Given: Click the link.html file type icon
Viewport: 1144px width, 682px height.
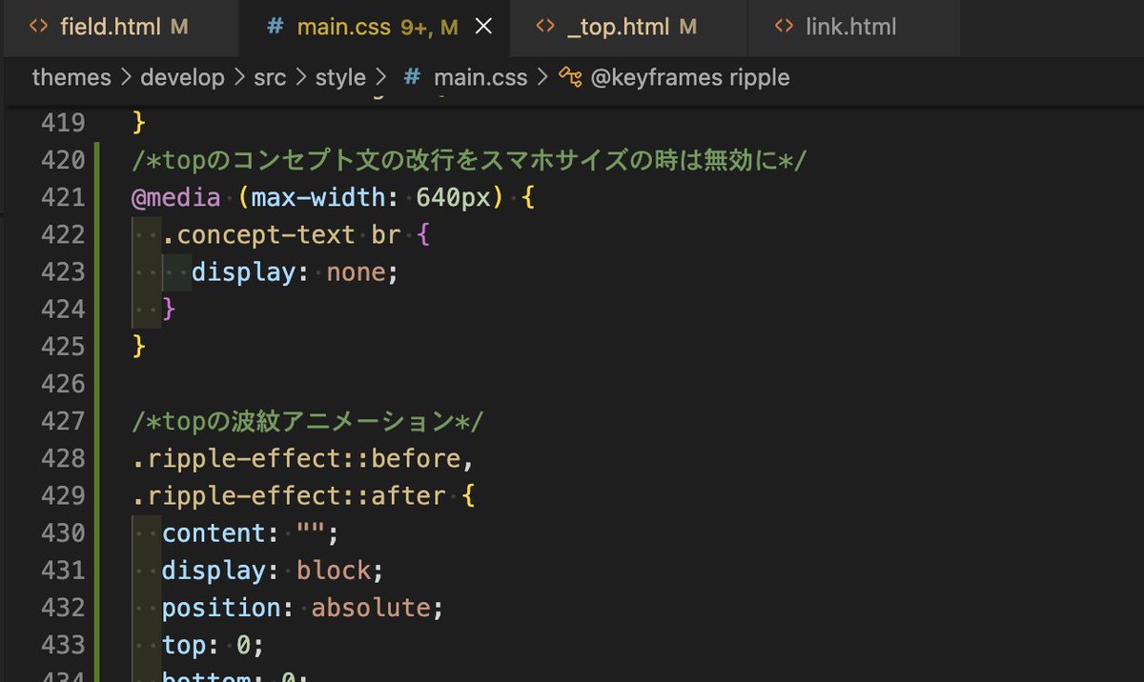Looking at the screenshot, I should pyautogui.click(x=785, y=28).
